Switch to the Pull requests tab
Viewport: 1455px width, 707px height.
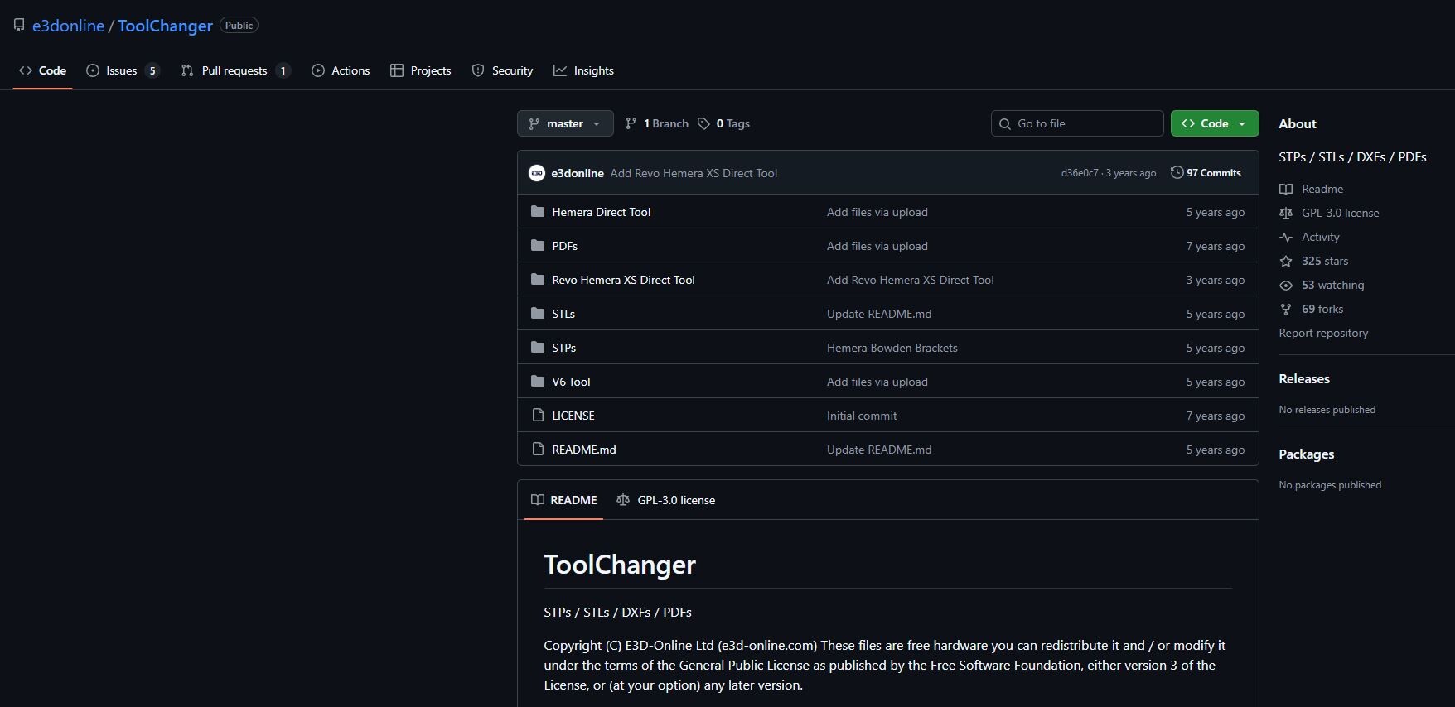click(234, 70)
